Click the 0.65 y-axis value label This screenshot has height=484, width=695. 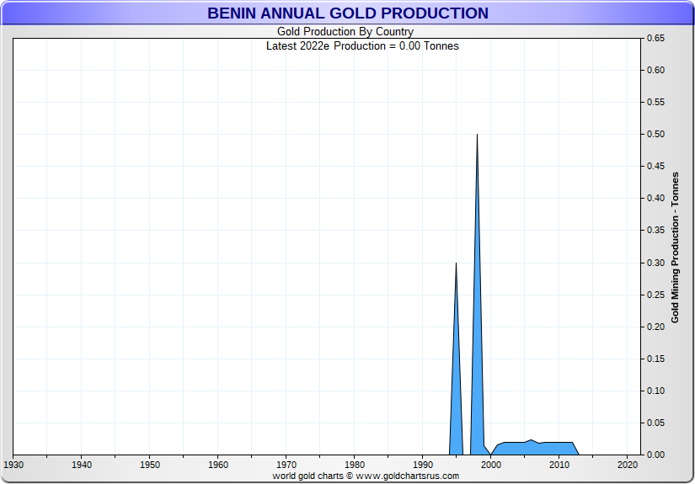(655, 39)
